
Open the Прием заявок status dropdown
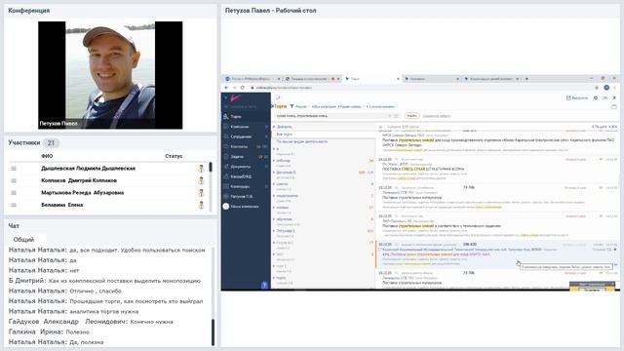[350, 106]
